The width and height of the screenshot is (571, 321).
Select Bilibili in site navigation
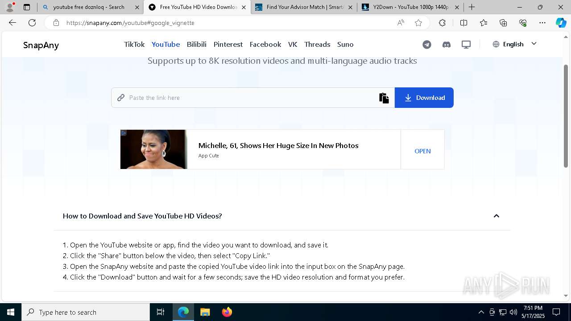coord(197,44)
